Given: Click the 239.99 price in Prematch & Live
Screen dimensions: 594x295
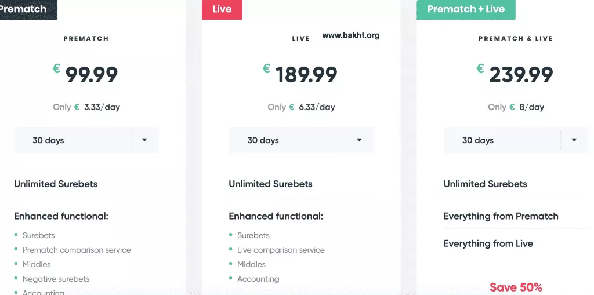Looking at the screenshot, I should [521, 74].
